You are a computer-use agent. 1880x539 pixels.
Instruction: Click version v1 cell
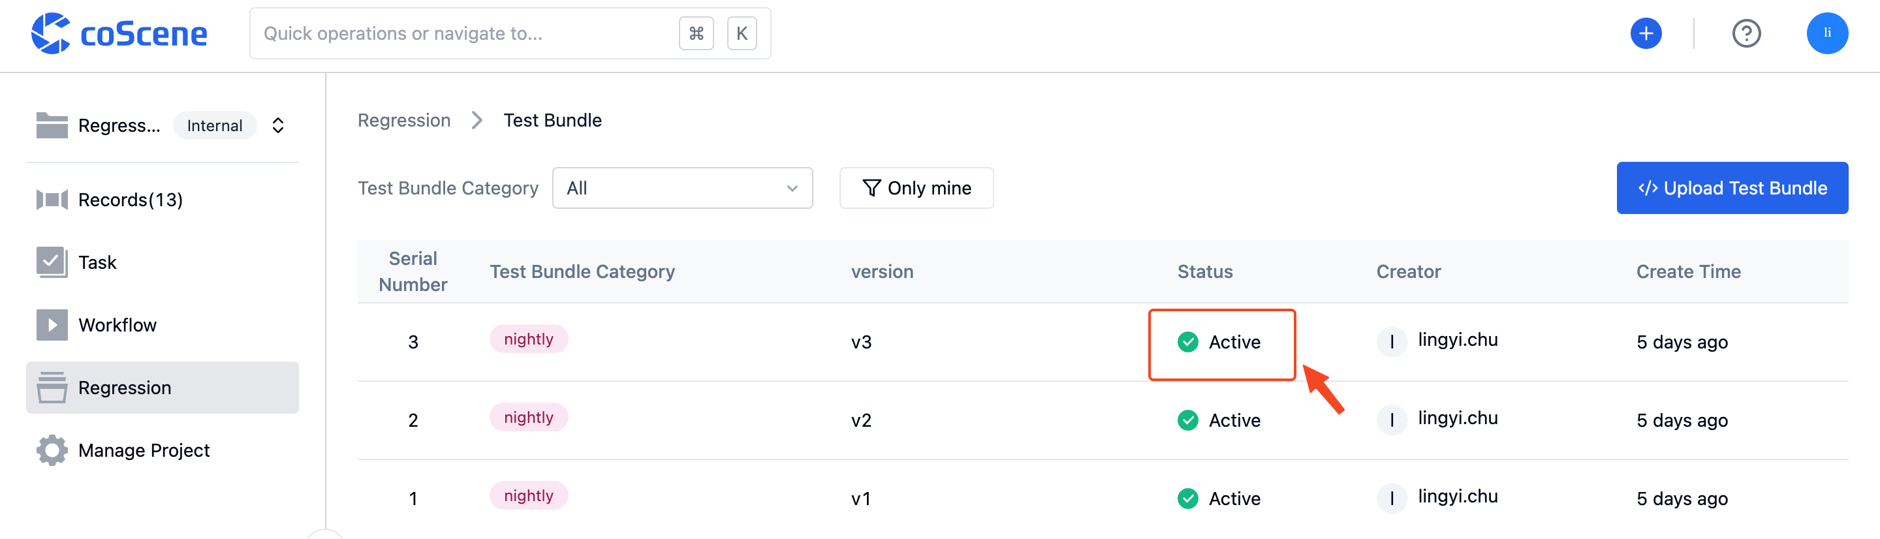pyautogui.click(x=861, y=498)
